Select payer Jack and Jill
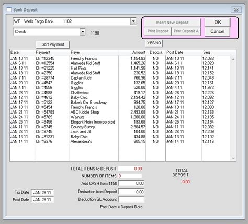This screenshot has width=248, height=224. pos(81,131)
